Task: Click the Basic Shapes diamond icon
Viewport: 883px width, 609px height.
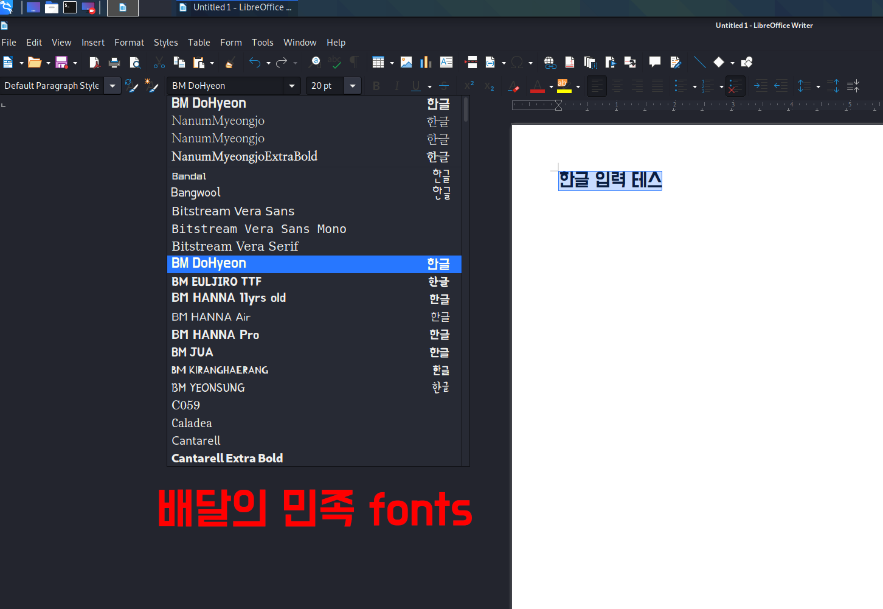Action: click(719, 62)
